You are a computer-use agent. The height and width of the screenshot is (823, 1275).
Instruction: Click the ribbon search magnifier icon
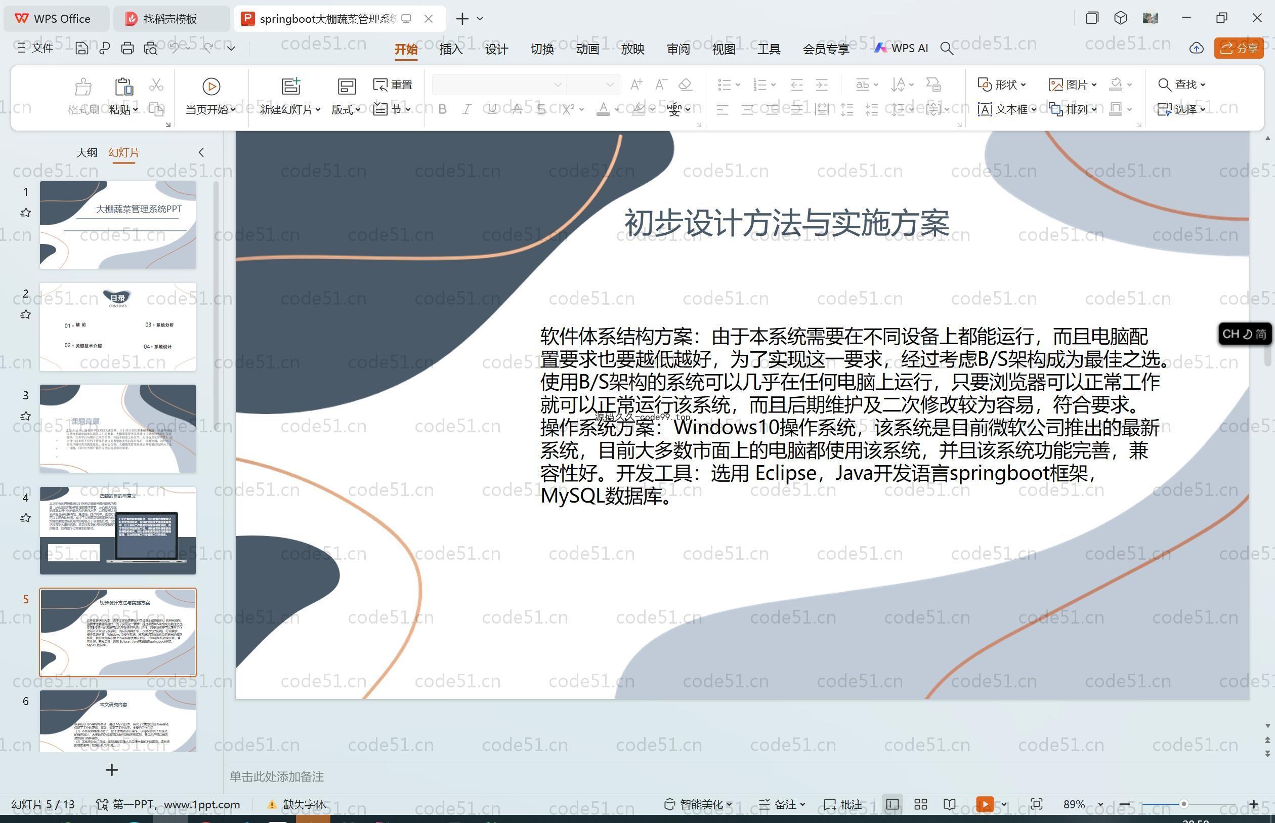point(947,49)
